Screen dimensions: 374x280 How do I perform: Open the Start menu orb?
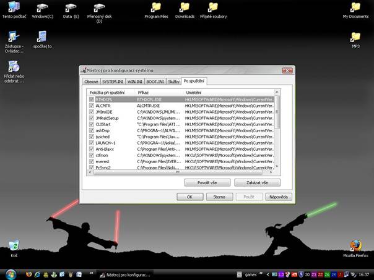click(x=11, y=274)
